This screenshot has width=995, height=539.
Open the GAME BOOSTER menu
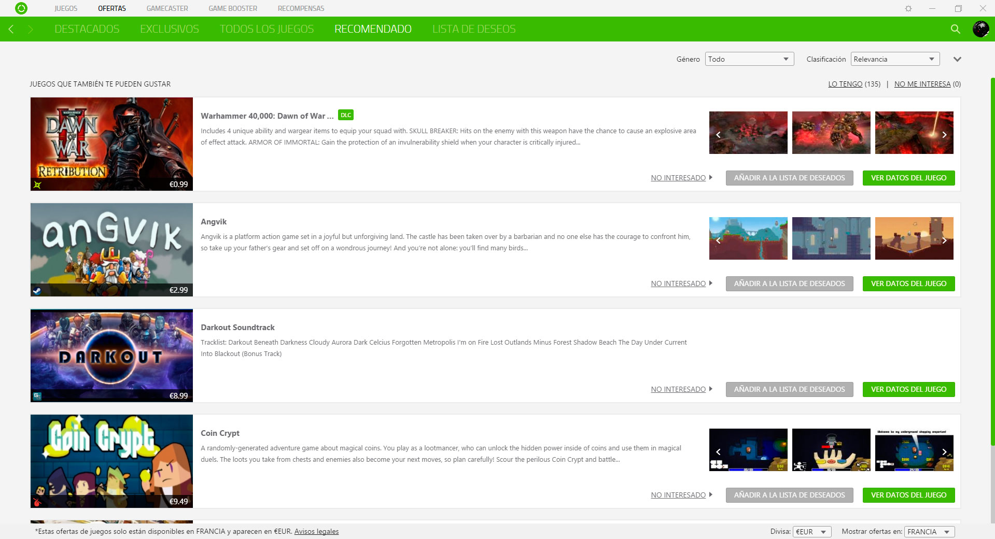[x=233, y=8]
